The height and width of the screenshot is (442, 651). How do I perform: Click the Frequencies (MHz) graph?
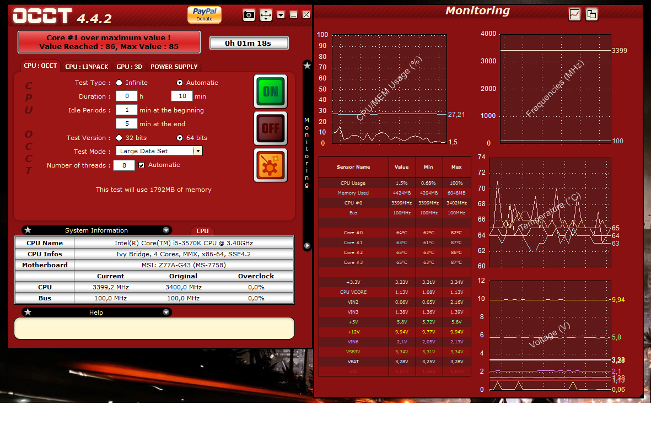point(556,89)
